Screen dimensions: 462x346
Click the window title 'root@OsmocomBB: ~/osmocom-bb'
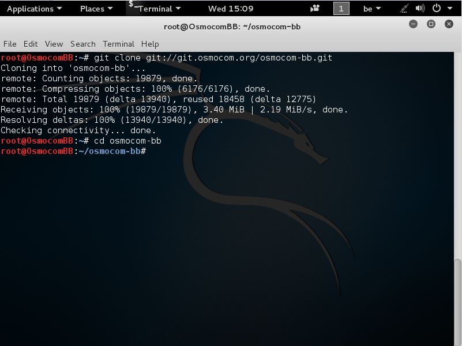(232, 27)
